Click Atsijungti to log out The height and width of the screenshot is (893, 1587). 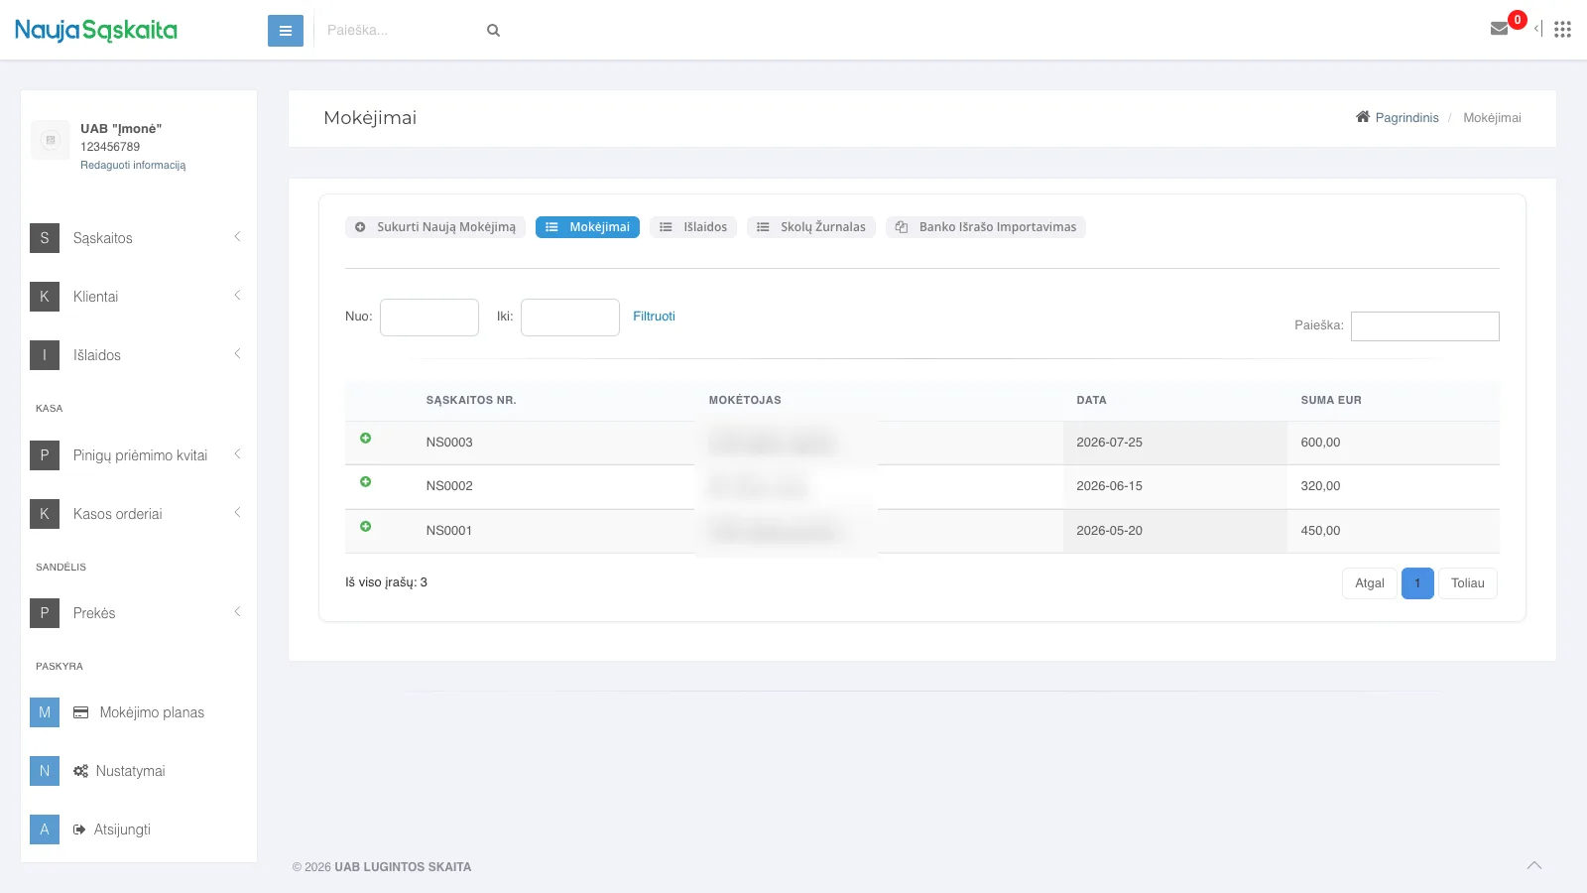point(122,829)
